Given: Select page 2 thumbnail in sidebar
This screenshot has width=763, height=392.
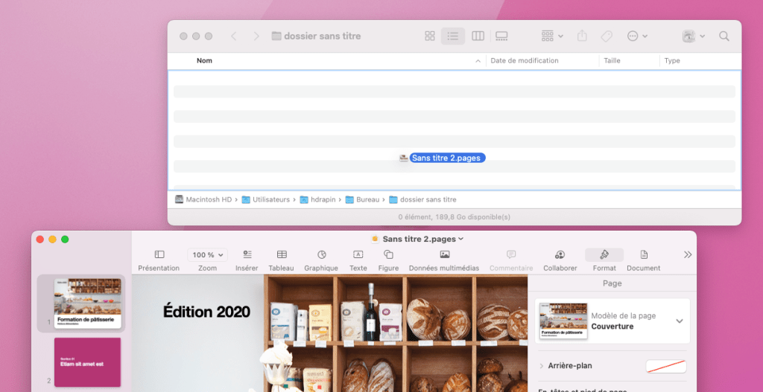Looking at the screenshot, I should (86, 362).
